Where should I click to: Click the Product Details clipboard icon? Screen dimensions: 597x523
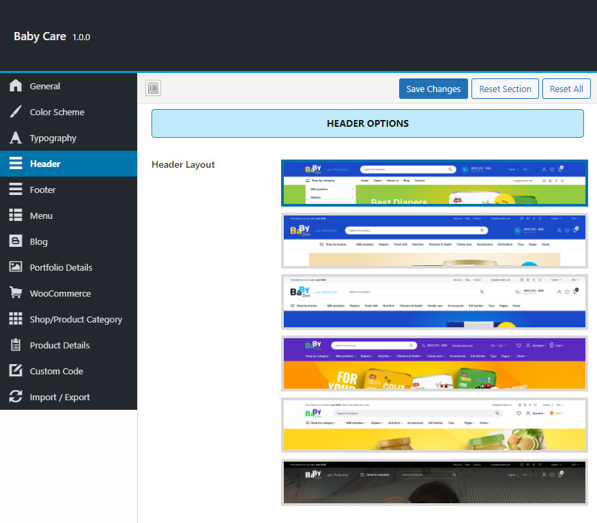click(16, 344)
